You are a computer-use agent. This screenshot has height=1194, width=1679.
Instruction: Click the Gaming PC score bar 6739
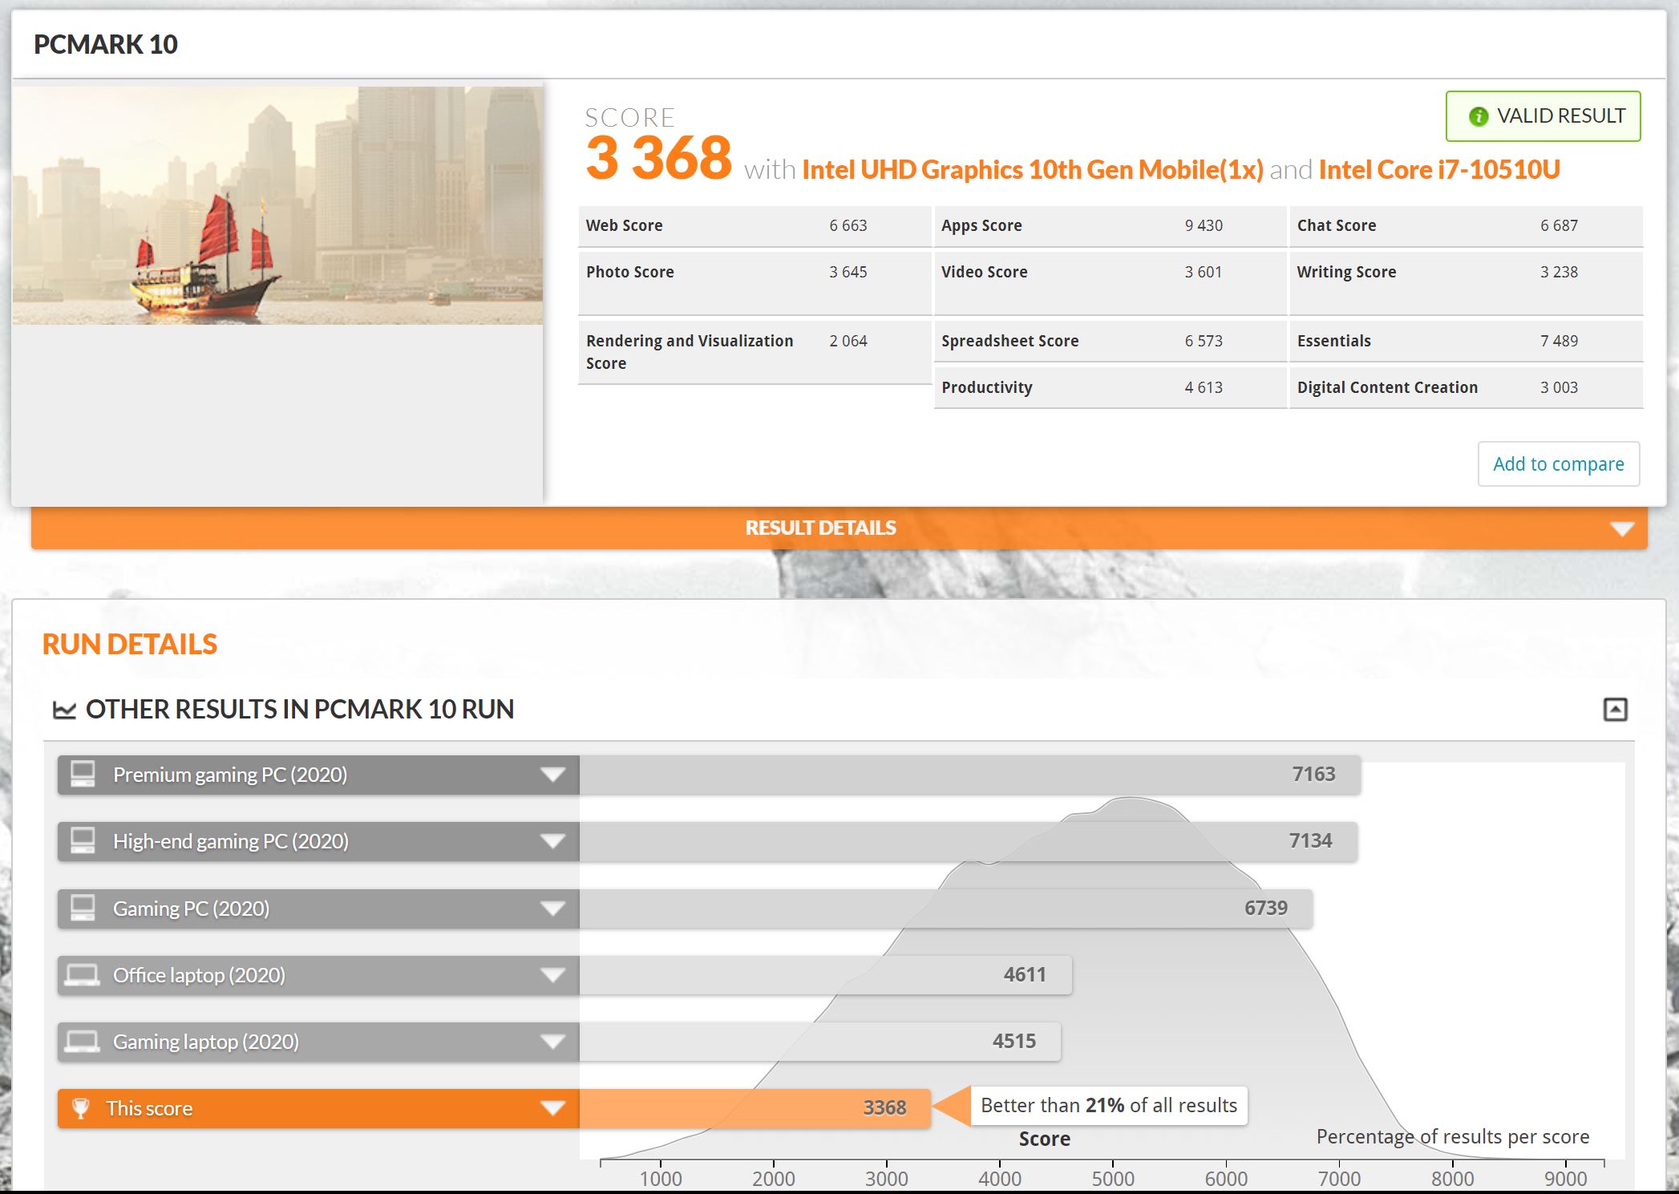(945, 909)
